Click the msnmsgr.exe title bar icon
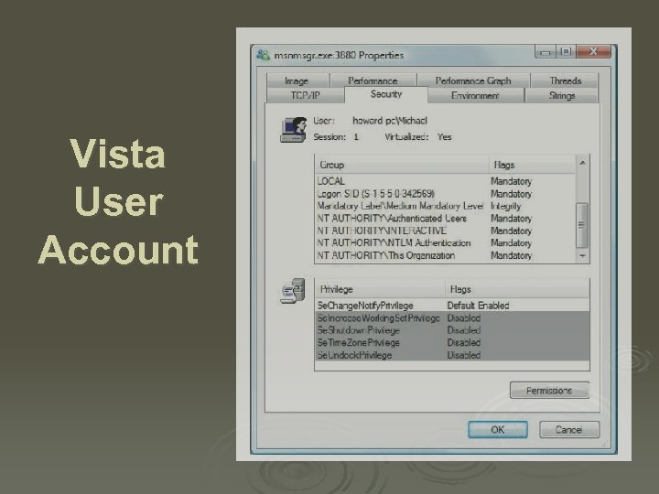Image resolution: width=659 pixels, height=494 pixels. (263, 55)
